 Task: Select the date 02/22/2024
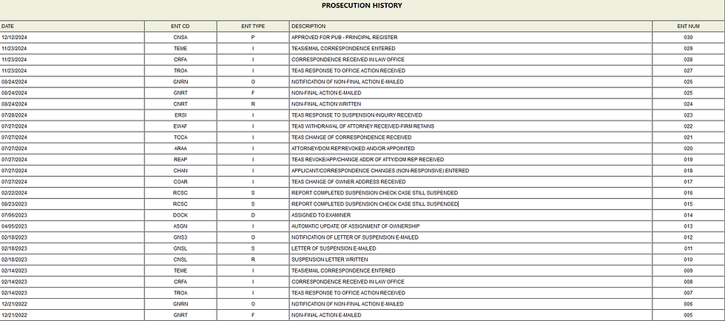coord(15,193)
